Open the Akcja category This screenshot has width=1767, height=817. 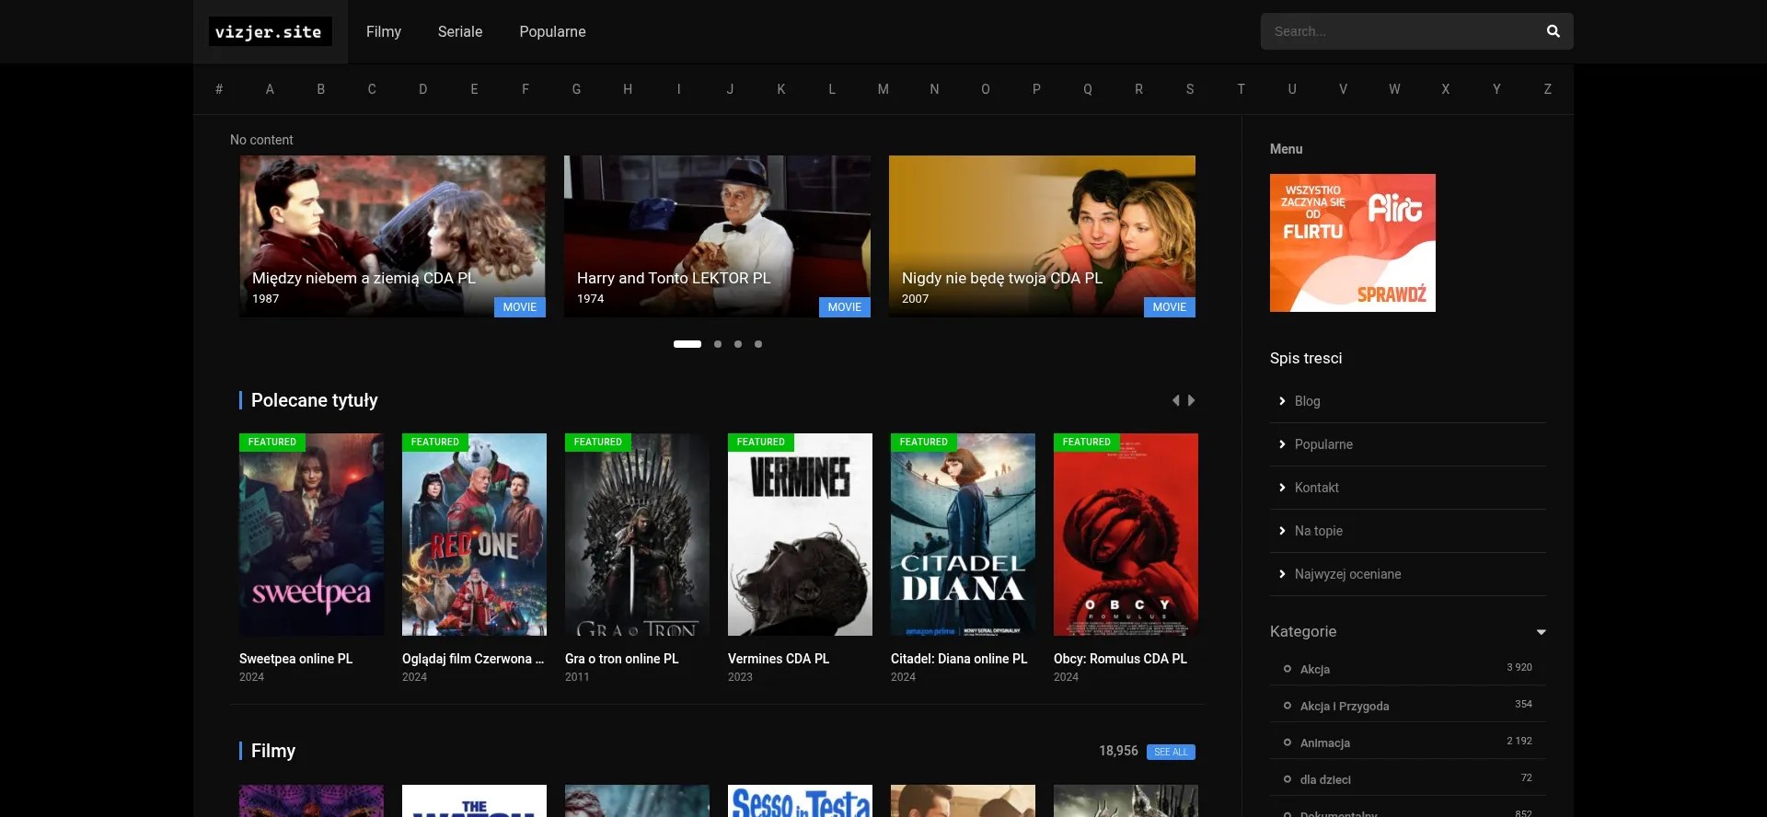coord(1314,669)
